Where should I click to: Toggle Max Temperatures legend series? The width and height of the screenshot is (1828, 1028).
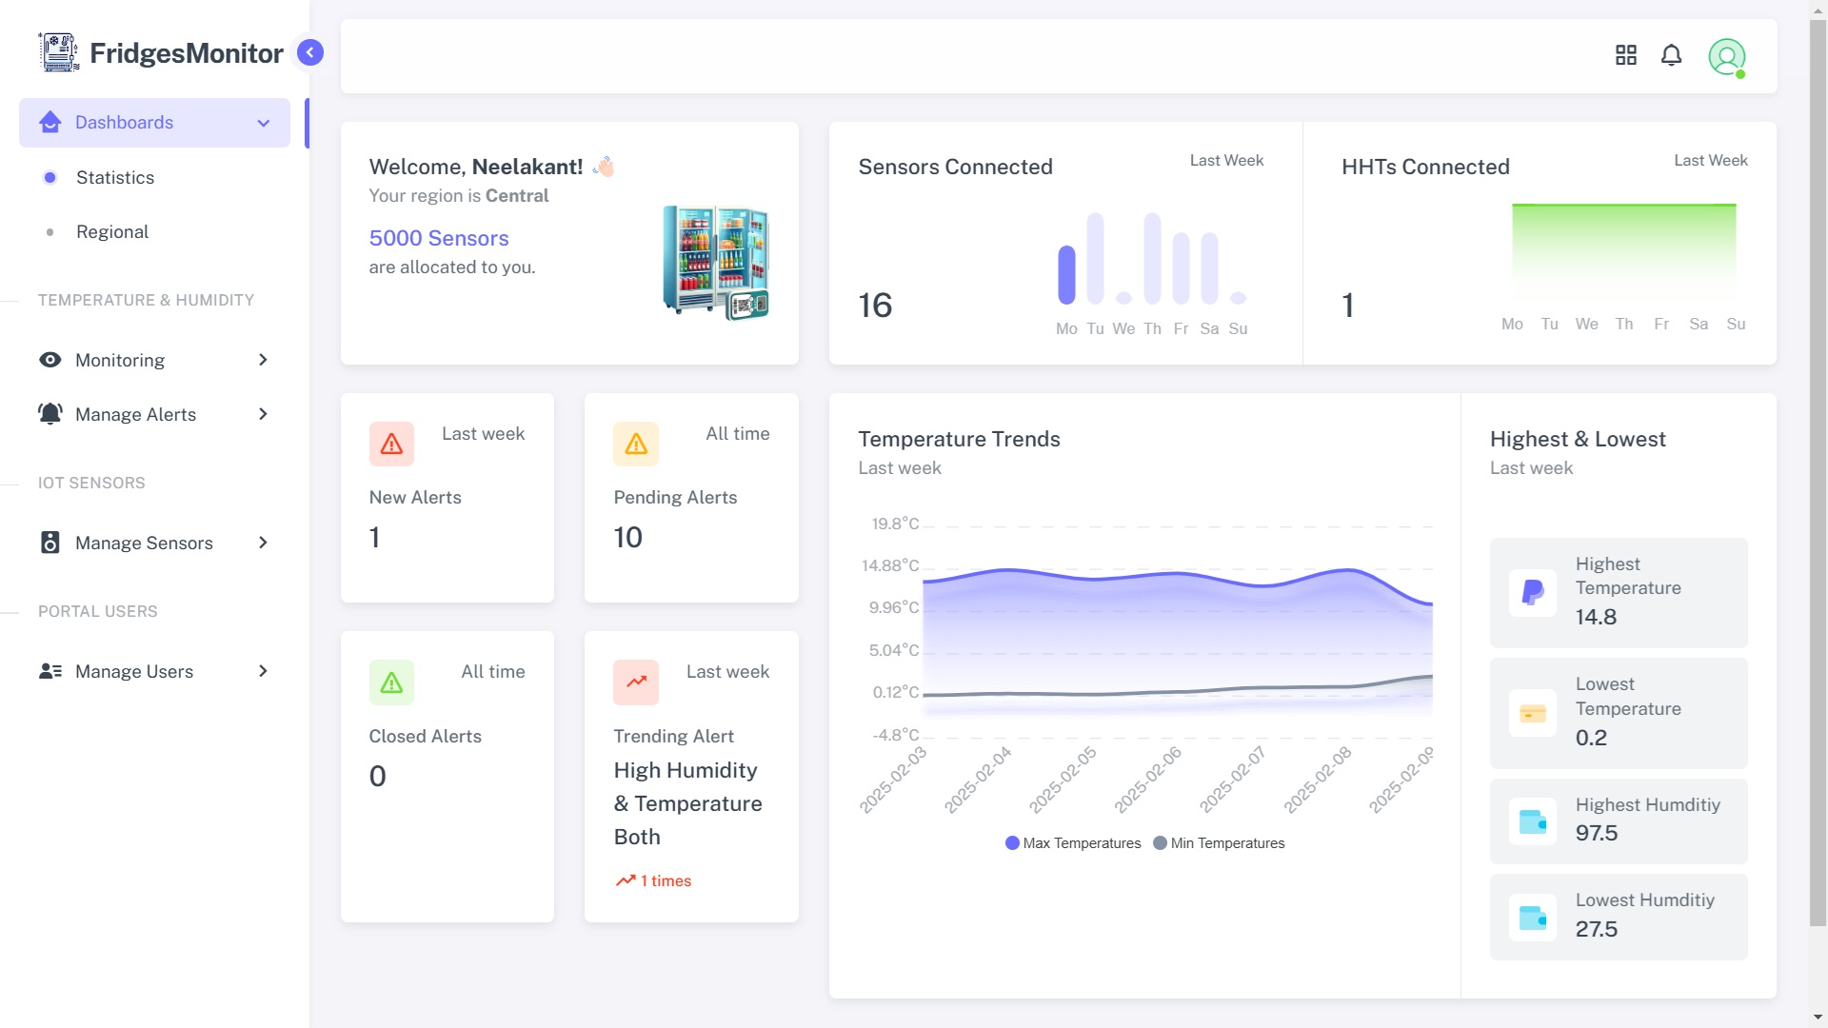tap(1072, 843)
